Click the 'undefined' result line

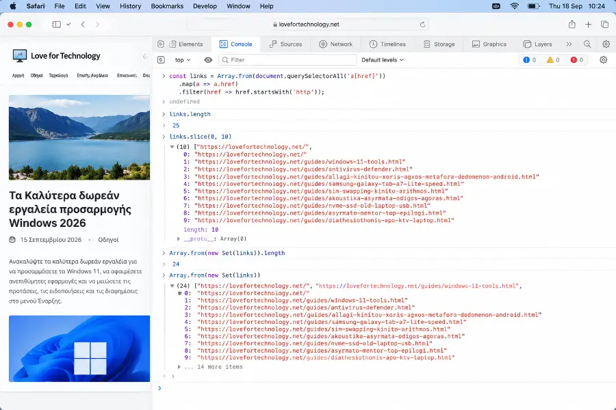point(184,102)
